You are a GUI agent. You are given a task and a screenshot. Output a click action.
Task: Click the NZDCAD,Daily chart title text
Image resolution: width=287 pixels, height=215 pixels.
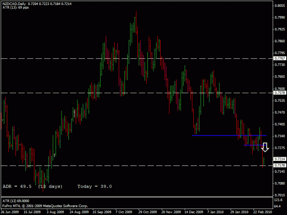tap(14, 4)
